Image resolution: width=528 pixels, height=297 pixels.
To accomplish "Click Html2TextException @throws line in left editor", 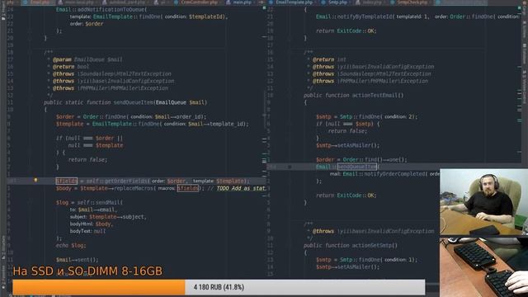I will [112, 73].
